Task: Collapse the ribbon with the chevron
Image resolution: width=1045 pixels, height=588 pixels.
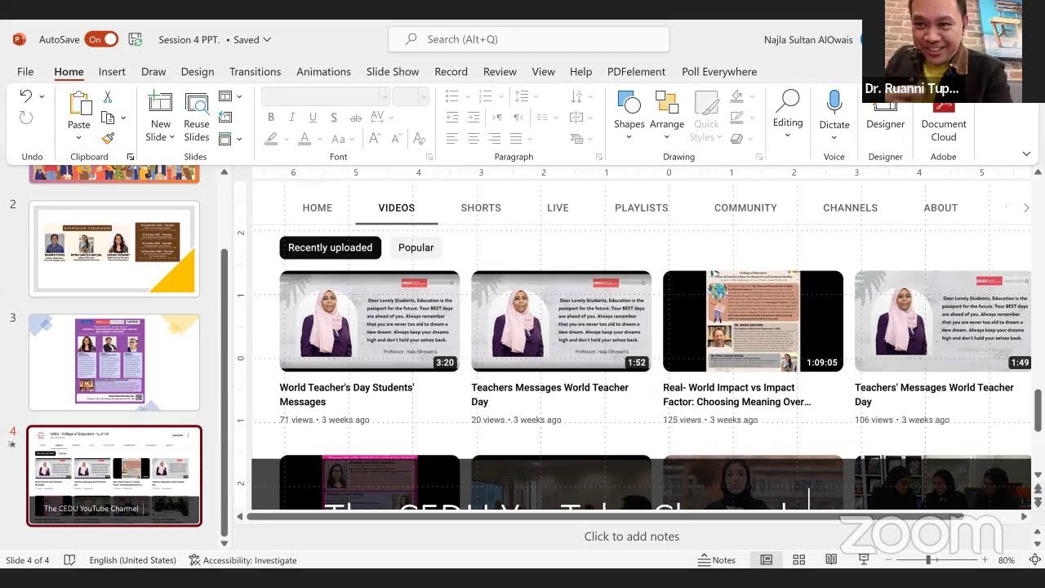Action: [1026, 154]
